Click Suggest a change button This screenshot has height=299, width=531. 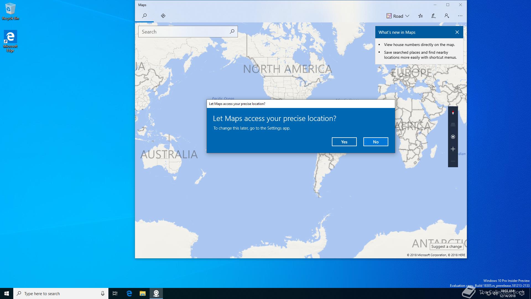pos(447,246)
